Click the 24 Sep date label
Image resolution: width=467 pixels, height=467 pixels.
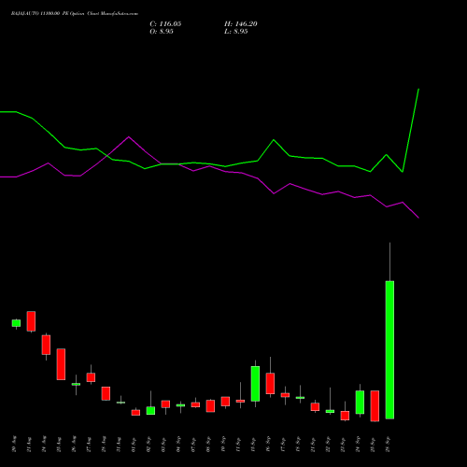tap(358, 444)
